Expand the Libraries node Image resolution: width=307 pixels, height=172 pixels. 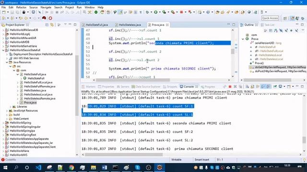coord(11,107)
